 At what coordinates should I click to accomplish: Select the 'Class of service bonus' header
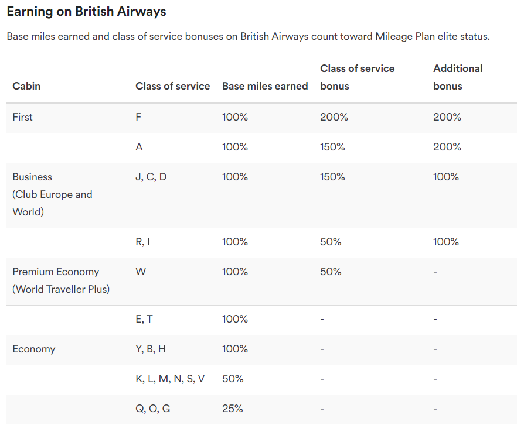coord(357,77)
